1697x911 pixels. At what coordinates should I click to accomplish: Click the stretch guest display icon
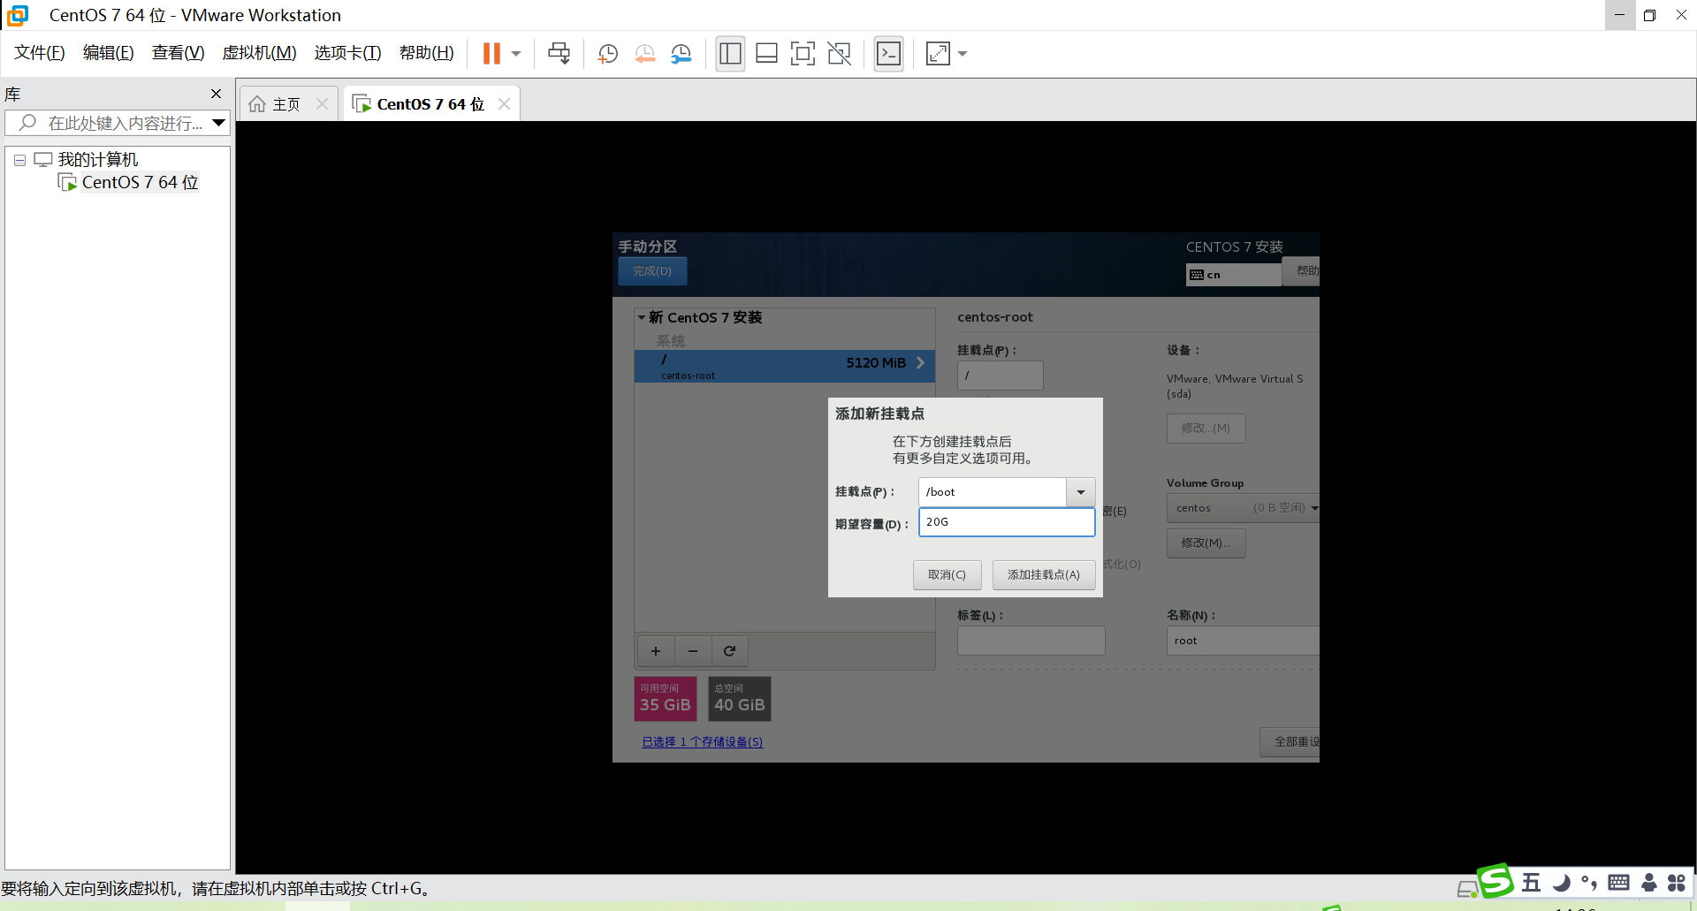pyautogui.click(x=938, y=54)
